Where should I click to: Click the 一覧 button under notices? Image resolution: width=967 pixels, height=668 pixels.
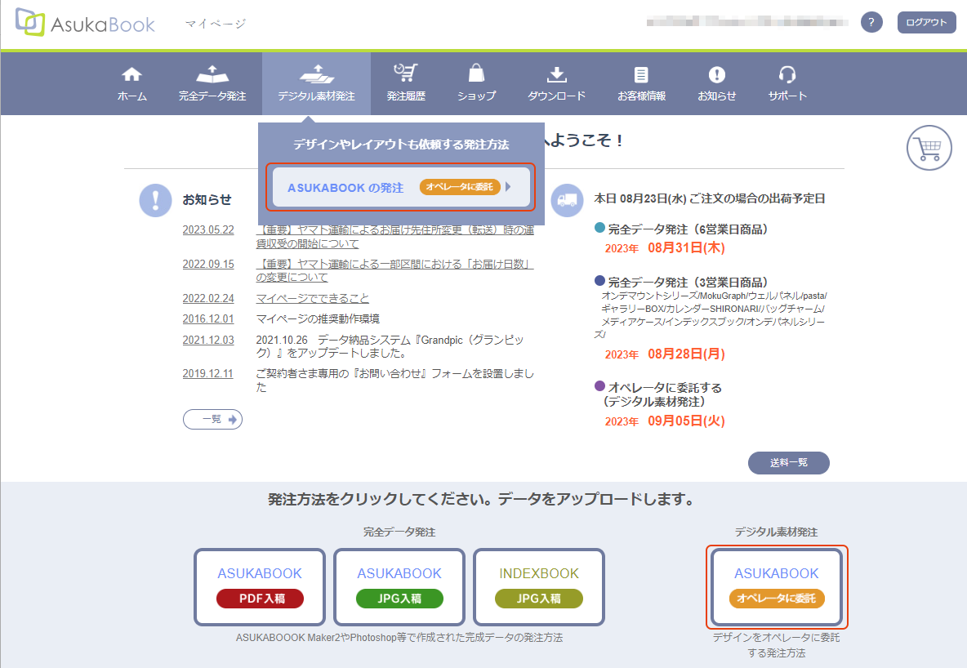pos(212,419)
